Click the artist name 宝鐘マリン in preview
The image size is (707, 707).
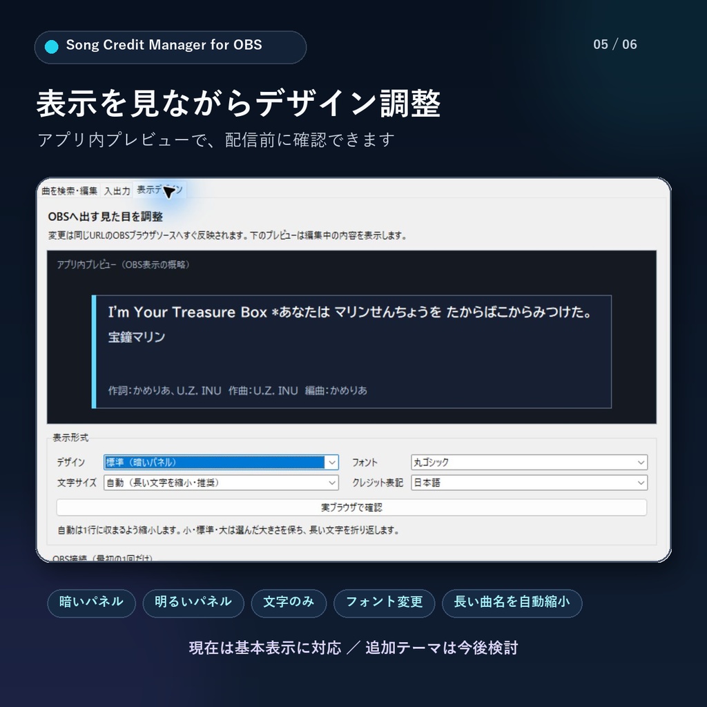[137, 337]
